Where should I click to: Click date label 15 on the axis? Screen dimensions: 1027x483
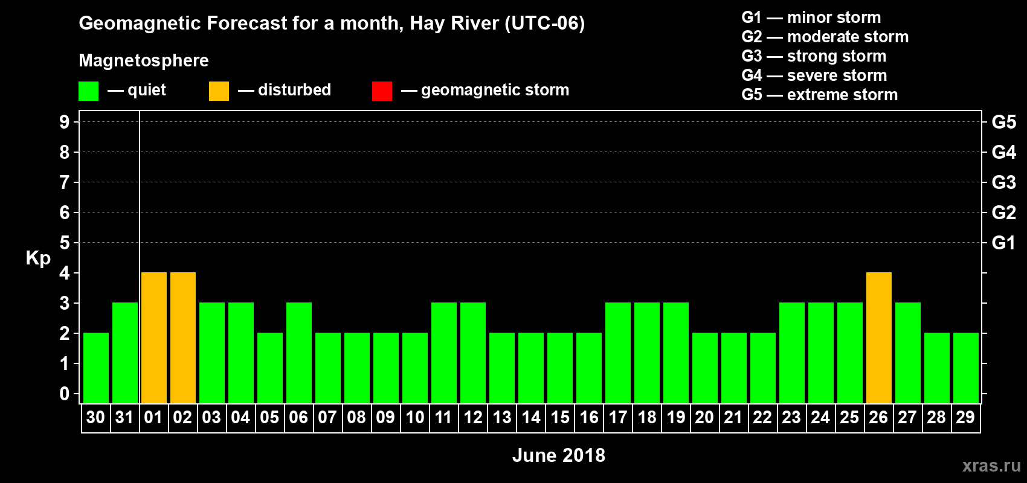pos(559,417)
